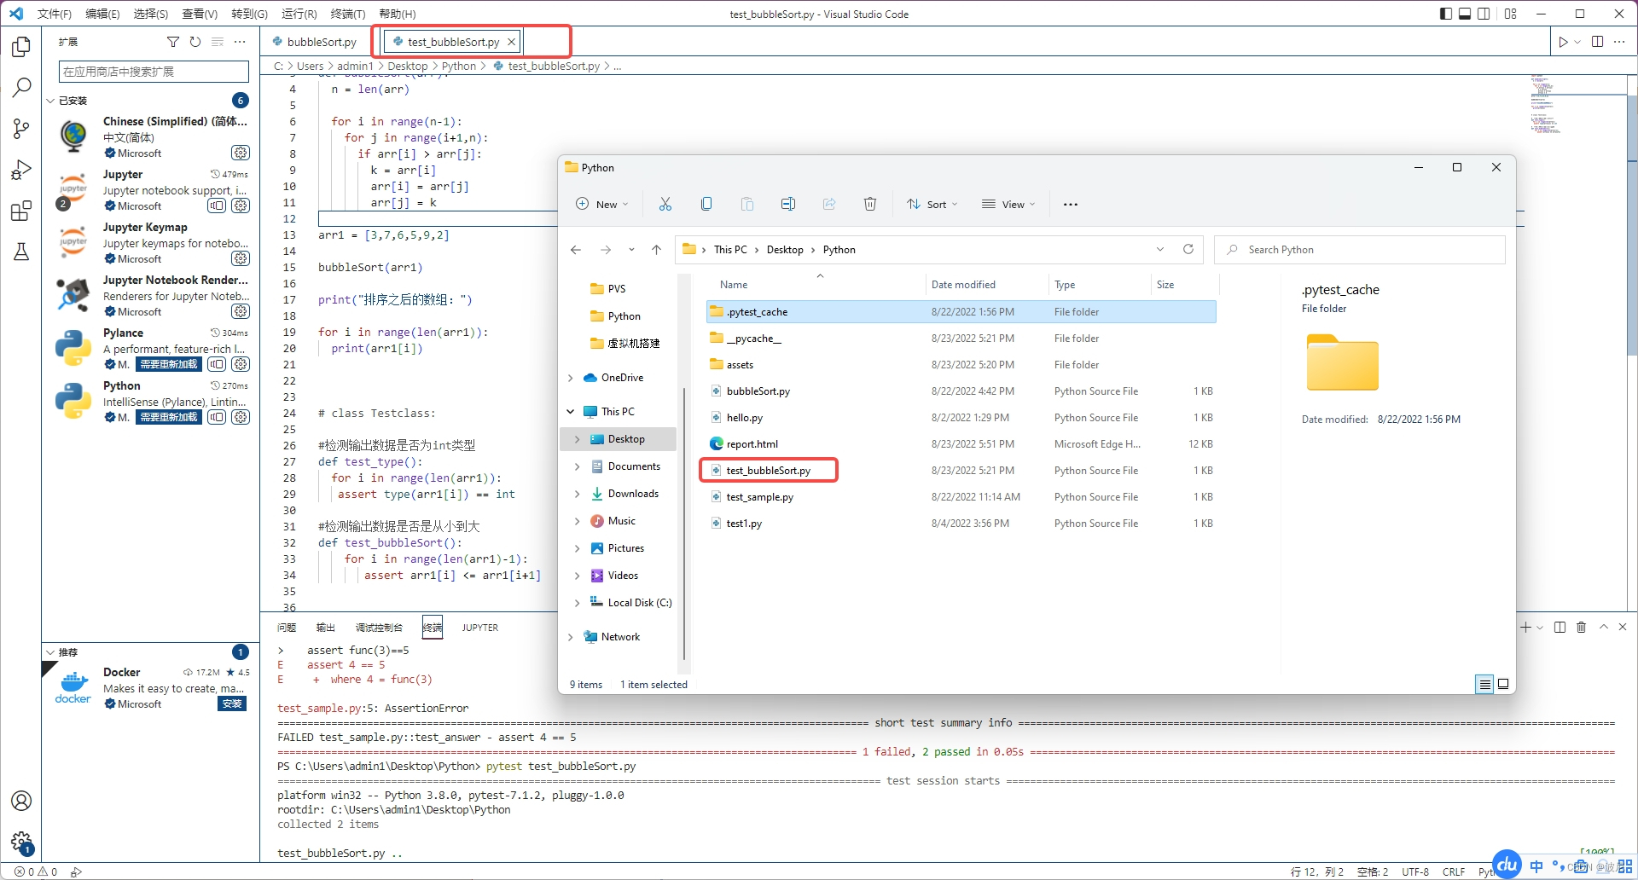Click Desktop in the File Explorer breadcrumb

point(785,250)
